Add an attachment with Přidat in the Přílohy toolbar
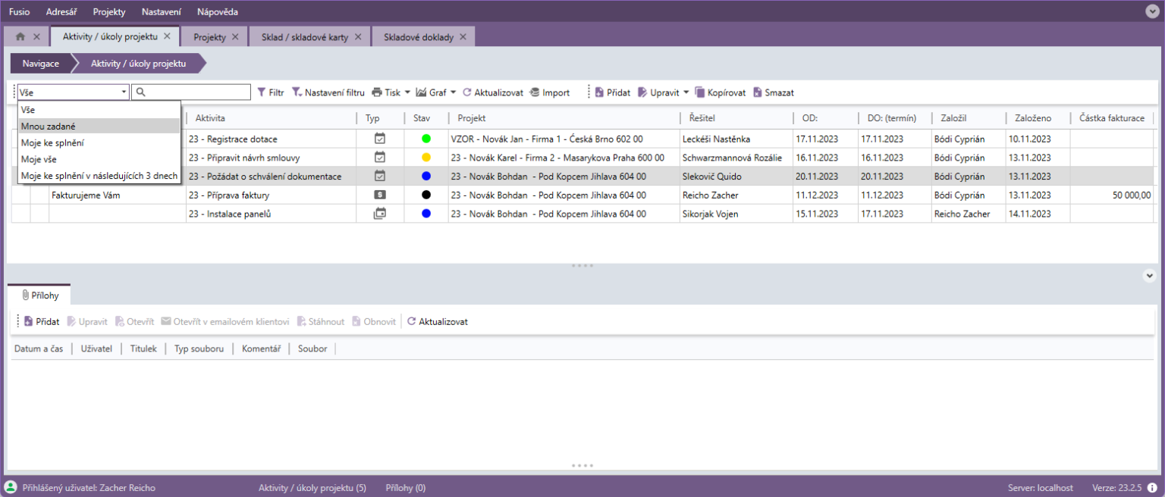 pos(42,322)
